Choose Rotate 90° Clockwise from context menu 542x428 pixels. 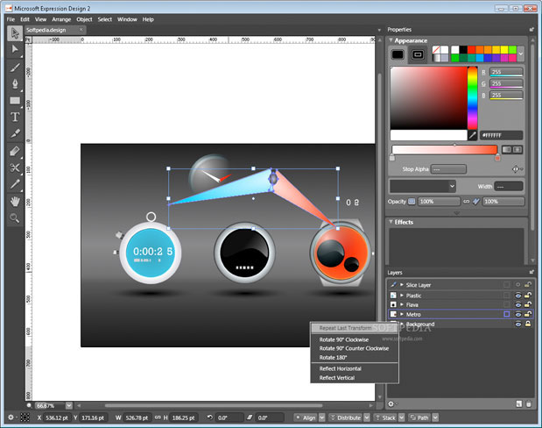click(x=344, y=339)
